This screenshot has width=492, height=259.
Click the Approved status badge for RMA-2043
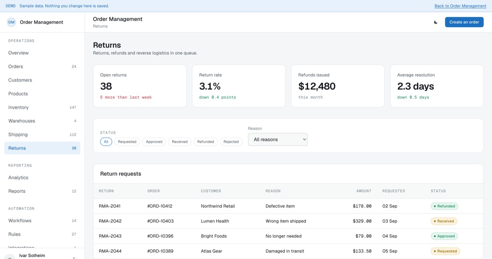[x=444, y=236]
